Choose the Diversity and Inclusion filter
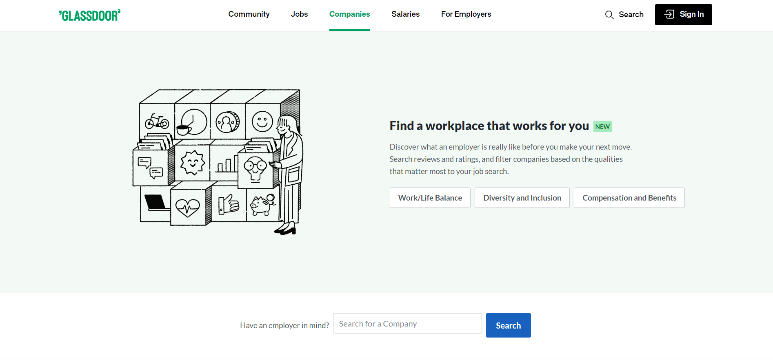 pos(522,198)
